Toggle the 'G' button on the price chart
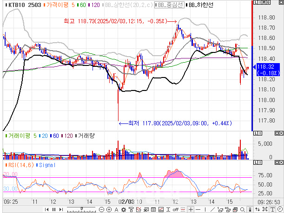Image resolution: width=284 pixels, height=213 pixels. 267,3
